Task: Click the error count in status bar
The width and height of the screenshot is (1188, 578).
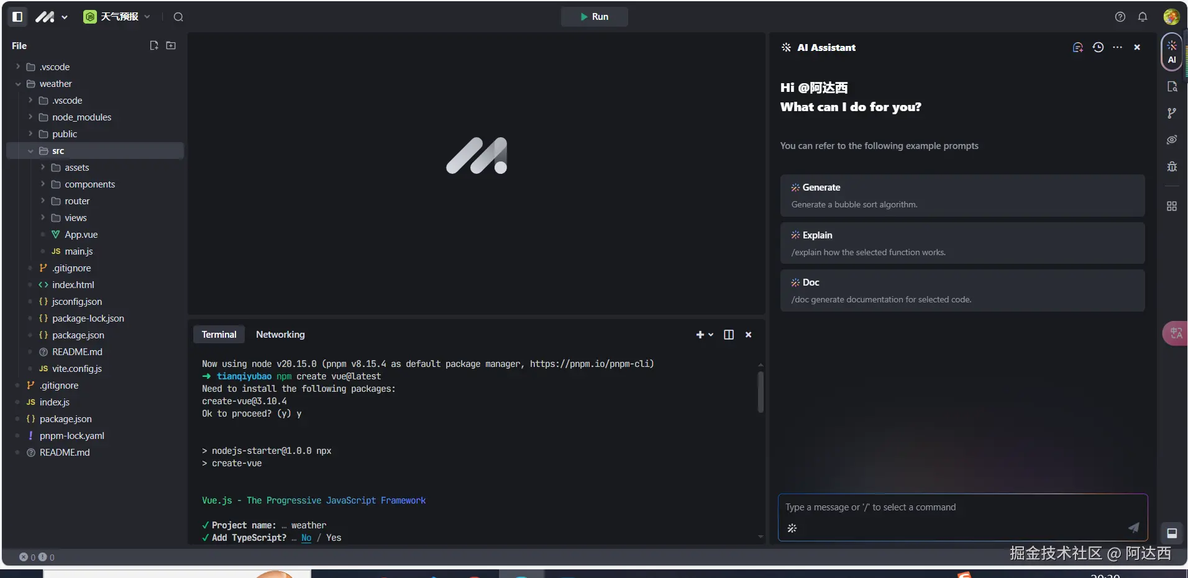Action: coord(27,558)
